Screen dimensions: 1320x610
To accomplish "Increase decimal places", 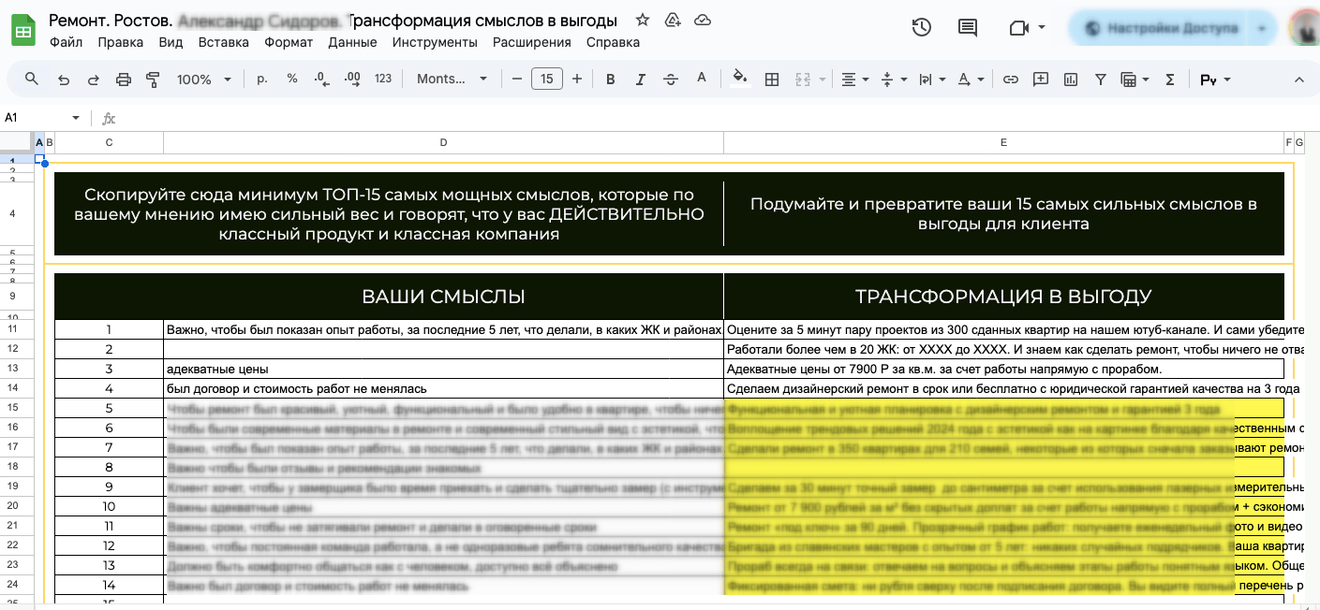I will [351, 80].
